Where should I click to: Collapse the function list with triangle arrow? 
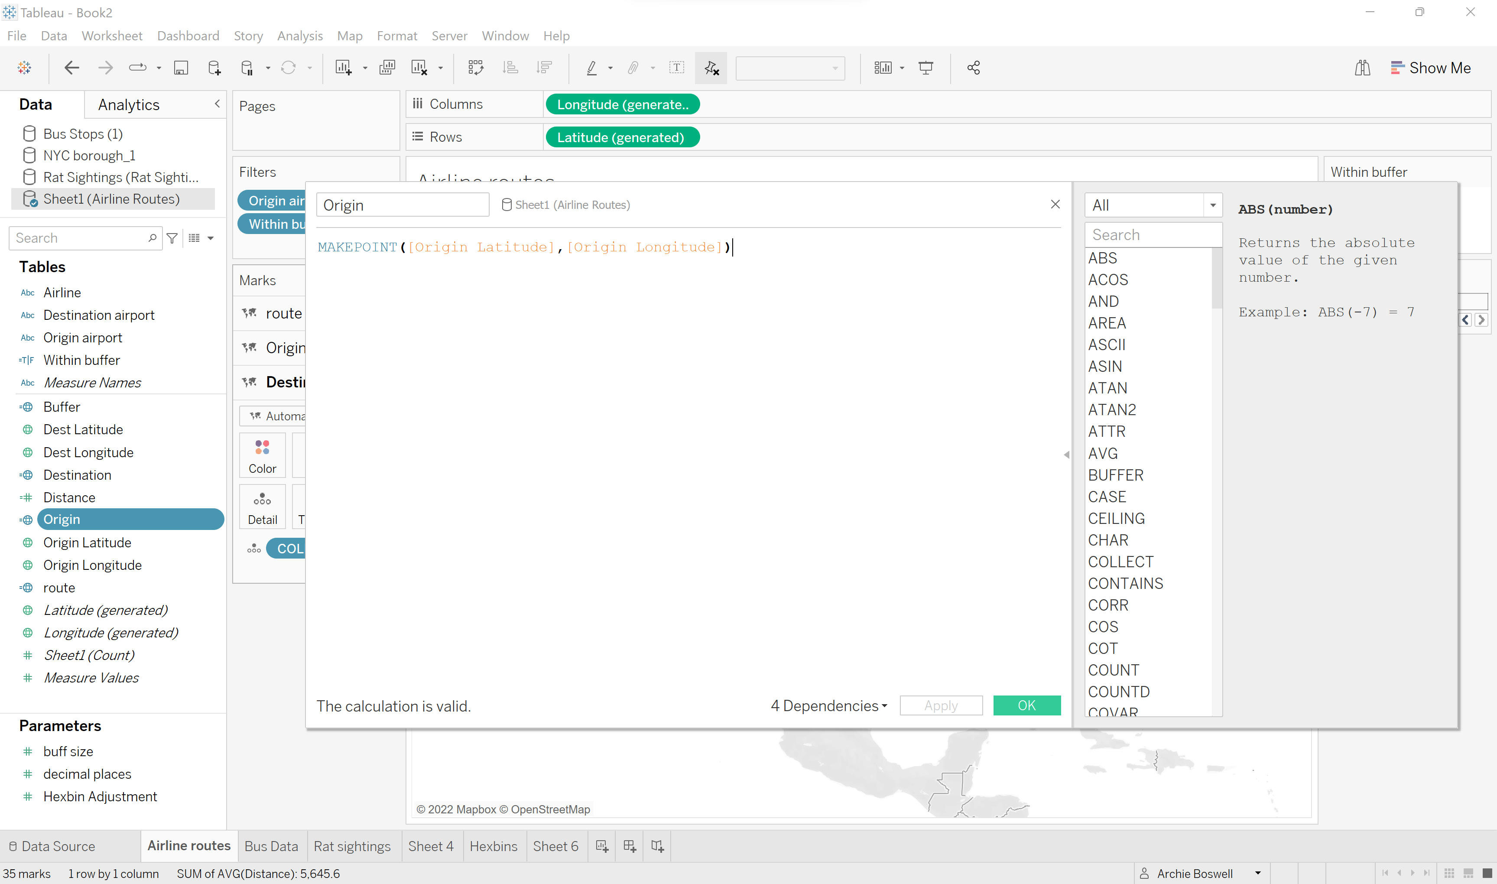pyautogui.click(x=1066, y=455)
